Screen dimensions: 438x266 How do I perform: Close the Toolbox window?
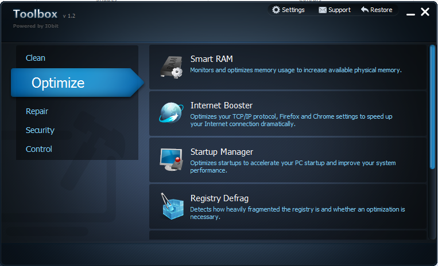point(425,11)
